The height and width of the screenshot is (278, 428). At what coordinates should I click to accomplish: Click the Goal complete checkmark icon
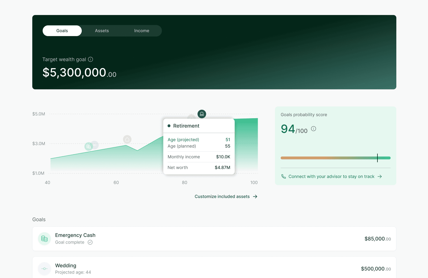[x=90, y=242]
